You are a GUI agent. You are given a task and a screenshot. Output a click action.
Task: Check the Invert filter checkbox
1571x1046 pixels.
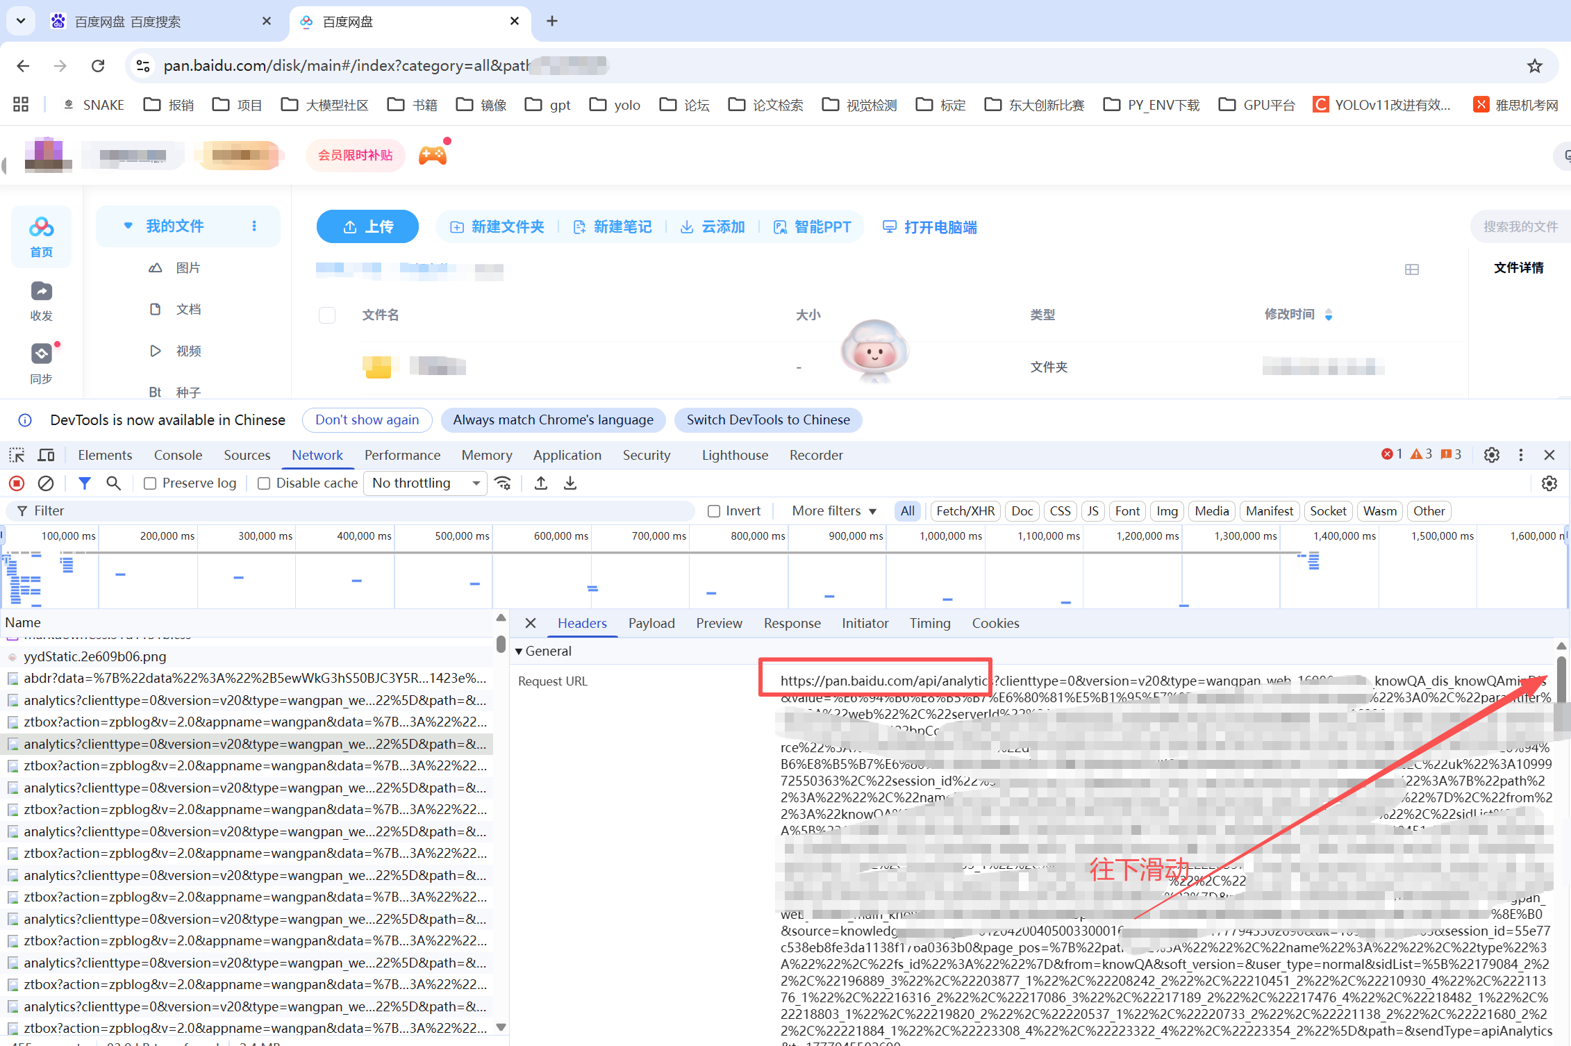point(713,511)
